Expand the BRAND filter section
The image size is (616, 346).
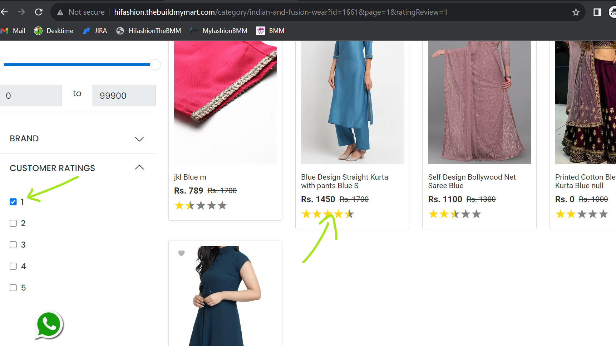pyautogui.click(x=77, y=138)
